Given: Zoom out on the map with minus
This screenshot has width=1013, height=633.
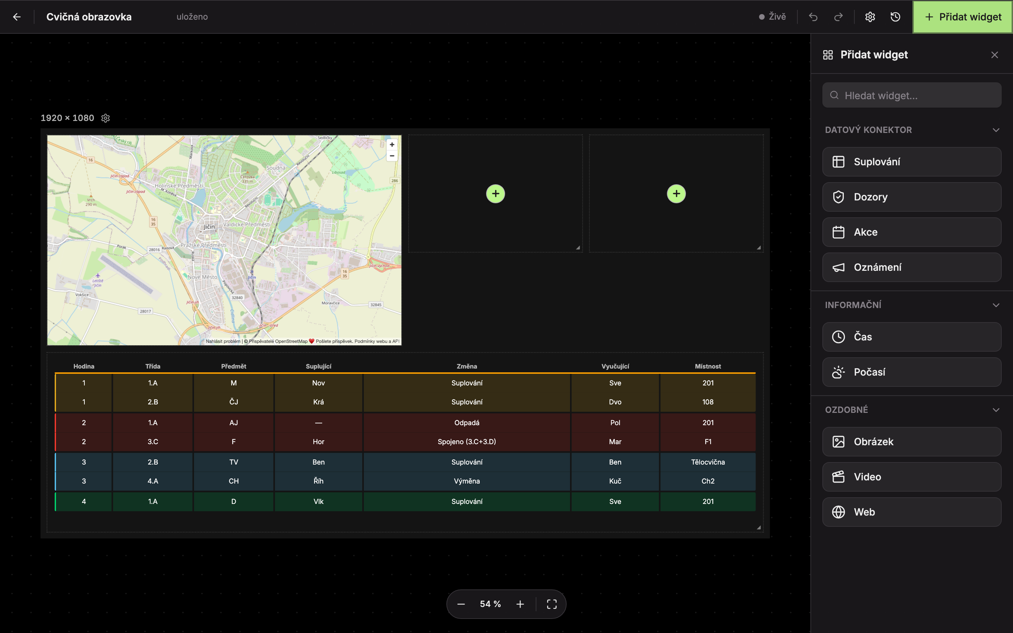Looking at the screenshot, I should 392,156.
